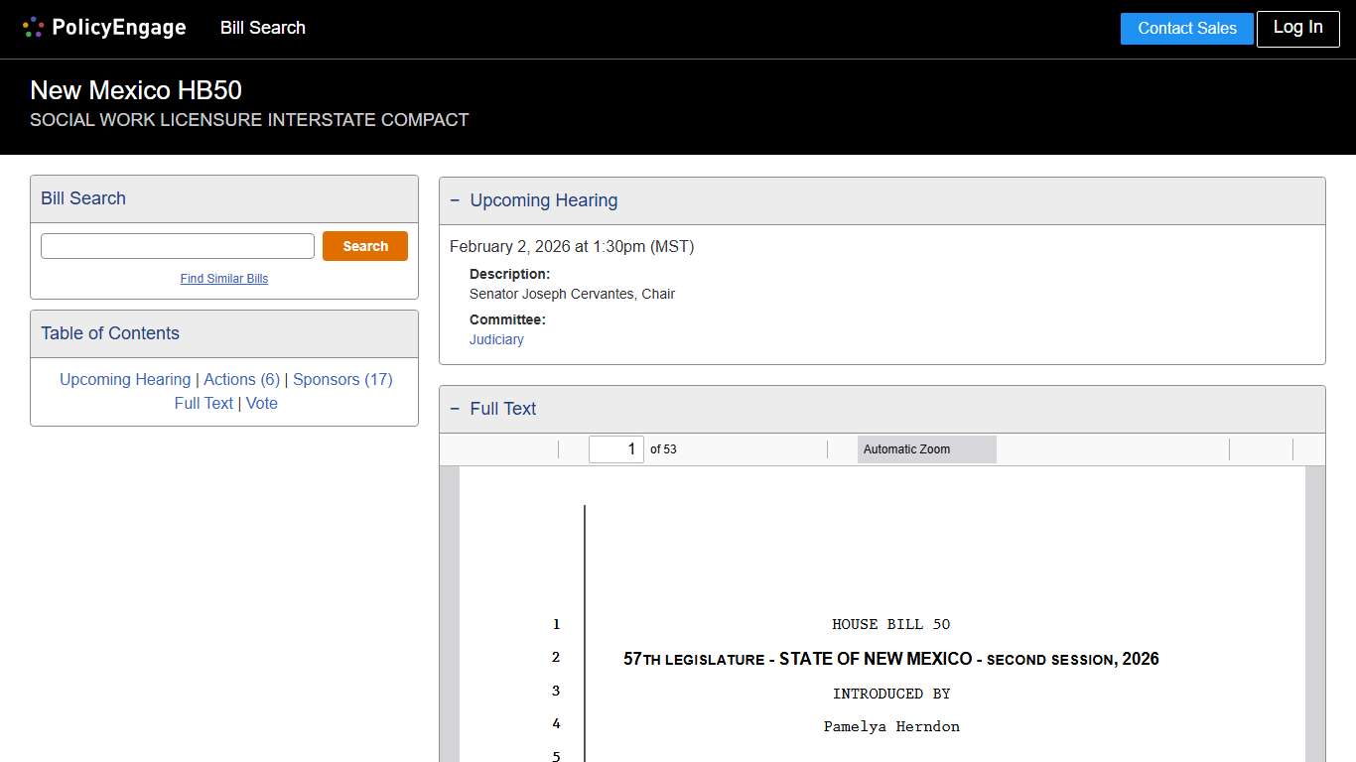Jump to the Vote section link

click(262, 403)
